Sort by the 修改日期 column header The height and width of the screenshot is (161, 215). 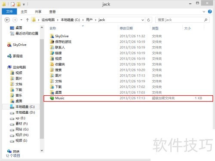(126, 28)
